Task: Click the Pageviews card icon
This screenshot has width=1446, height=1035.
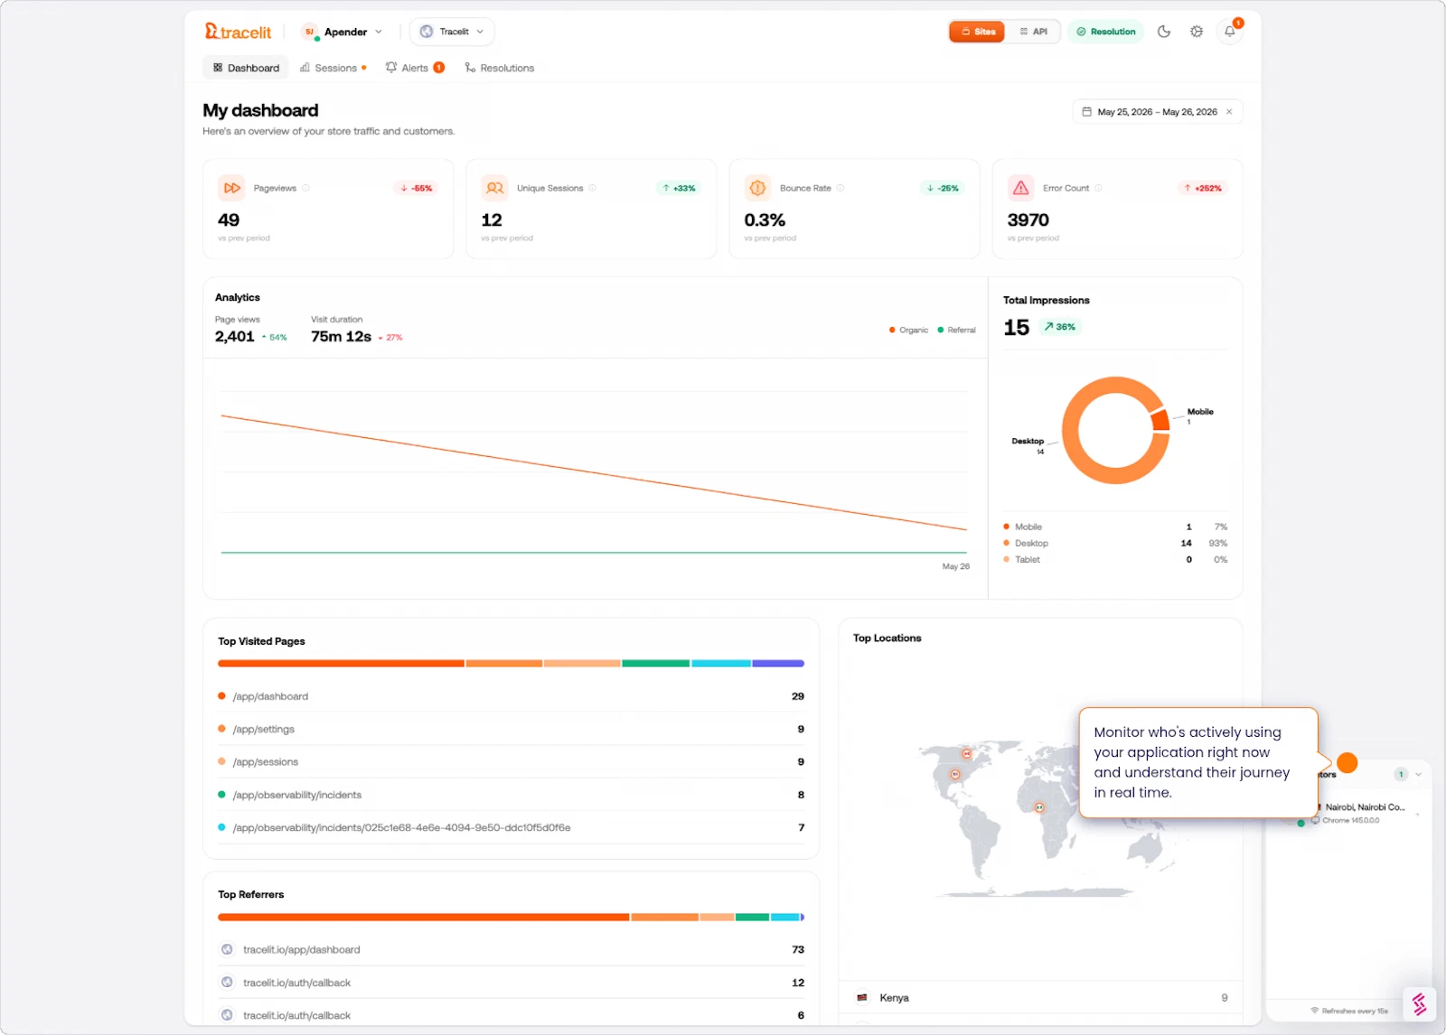Action: [232, 188]
